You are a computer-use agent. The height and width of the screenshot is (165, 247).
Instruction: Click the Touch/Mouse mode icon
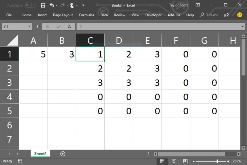[x=72, y=6]
